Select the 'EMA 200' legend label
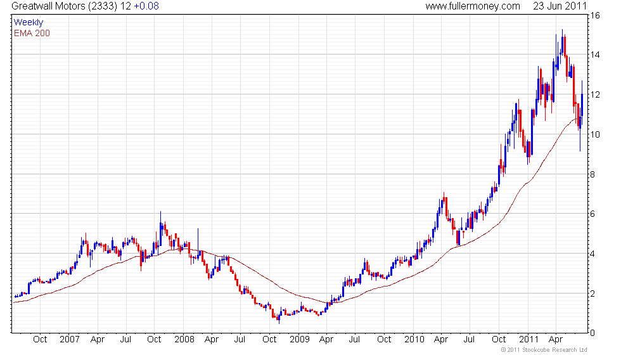Screen dimensions: 621x355 [x=32, y=33]
